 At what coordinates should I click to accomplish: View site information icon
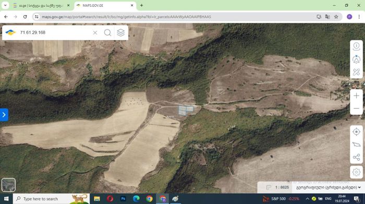click(36, 17)
